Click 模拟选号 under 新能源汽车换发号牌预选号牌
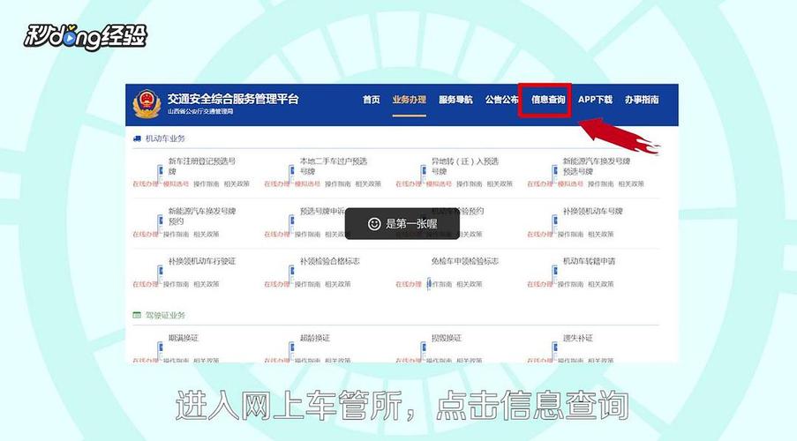 click(570, 184)
